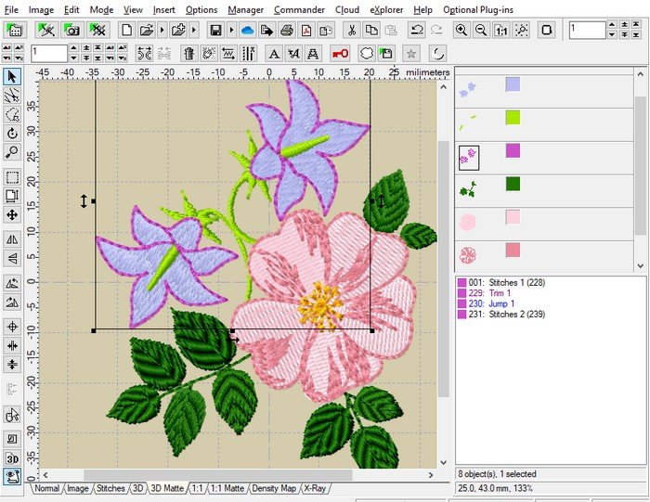Open the Commander menu
The image size is (650, 502).
pyautogui.click(x=299, y=9)
